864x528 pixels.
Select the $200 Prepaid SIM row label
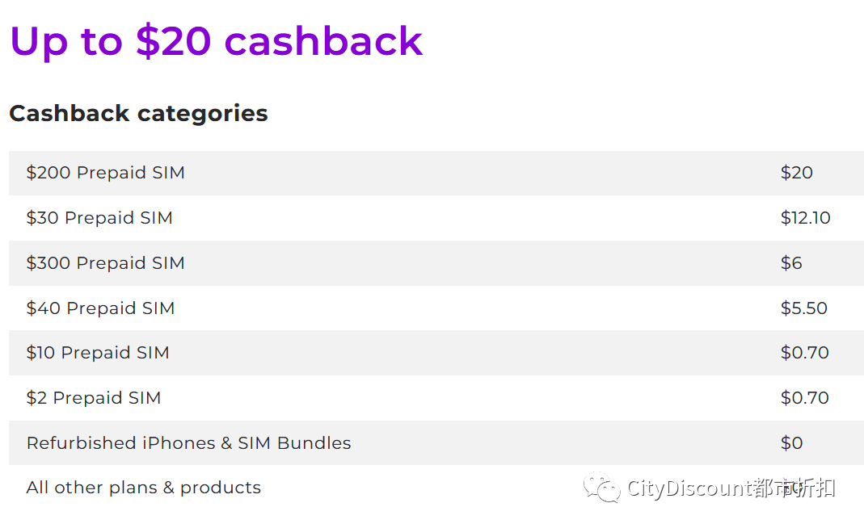105,173
